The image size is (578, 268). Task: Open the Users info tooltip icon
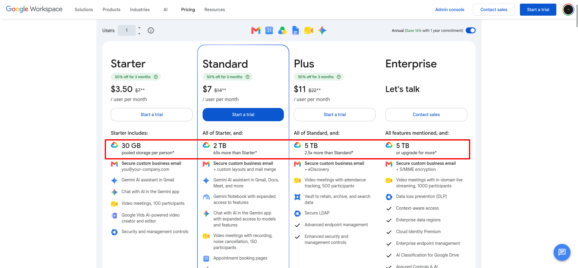[151, 30]
